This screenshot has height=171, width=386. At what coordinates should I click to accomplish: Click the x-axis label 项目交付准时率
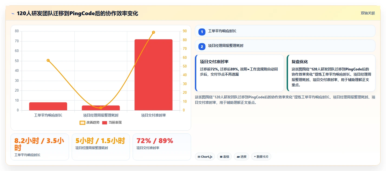pyautogui.click(x=153, y=115)
